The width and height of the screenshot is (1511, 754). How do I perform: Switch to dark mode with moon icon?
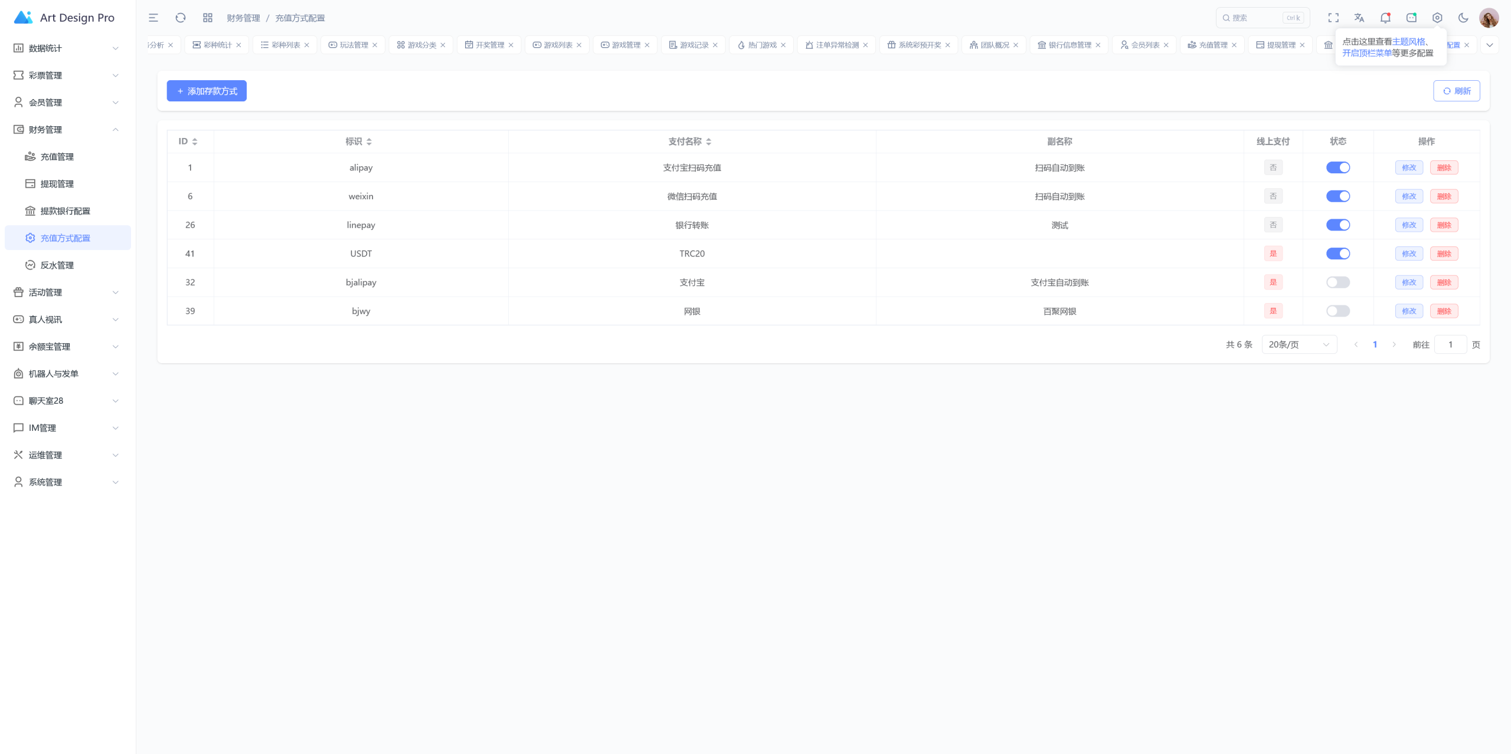tap(1463, 18)
